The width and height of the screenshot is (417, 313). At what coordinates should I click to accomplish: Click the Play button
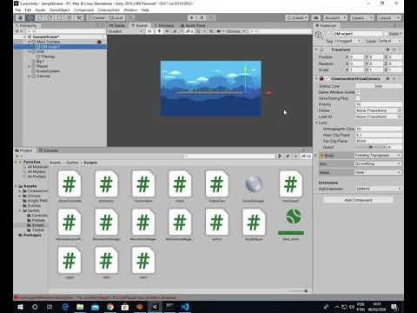coord(192,17)
